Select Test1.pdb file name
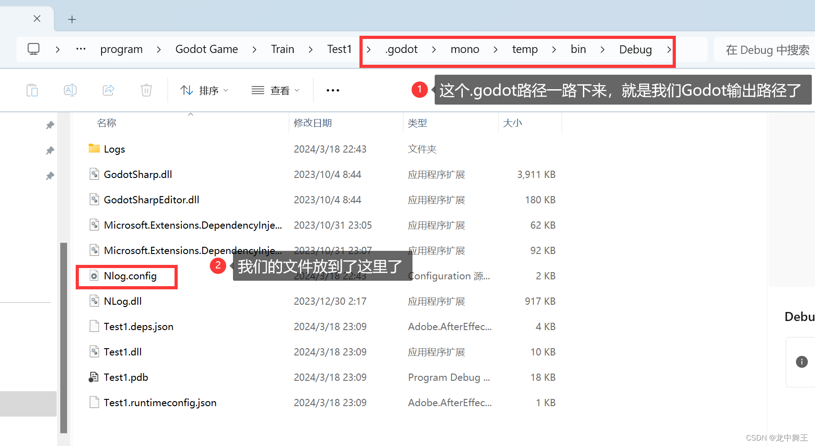Image resolution: width=815 pixels, height=446 pixels. pos(126,377)
